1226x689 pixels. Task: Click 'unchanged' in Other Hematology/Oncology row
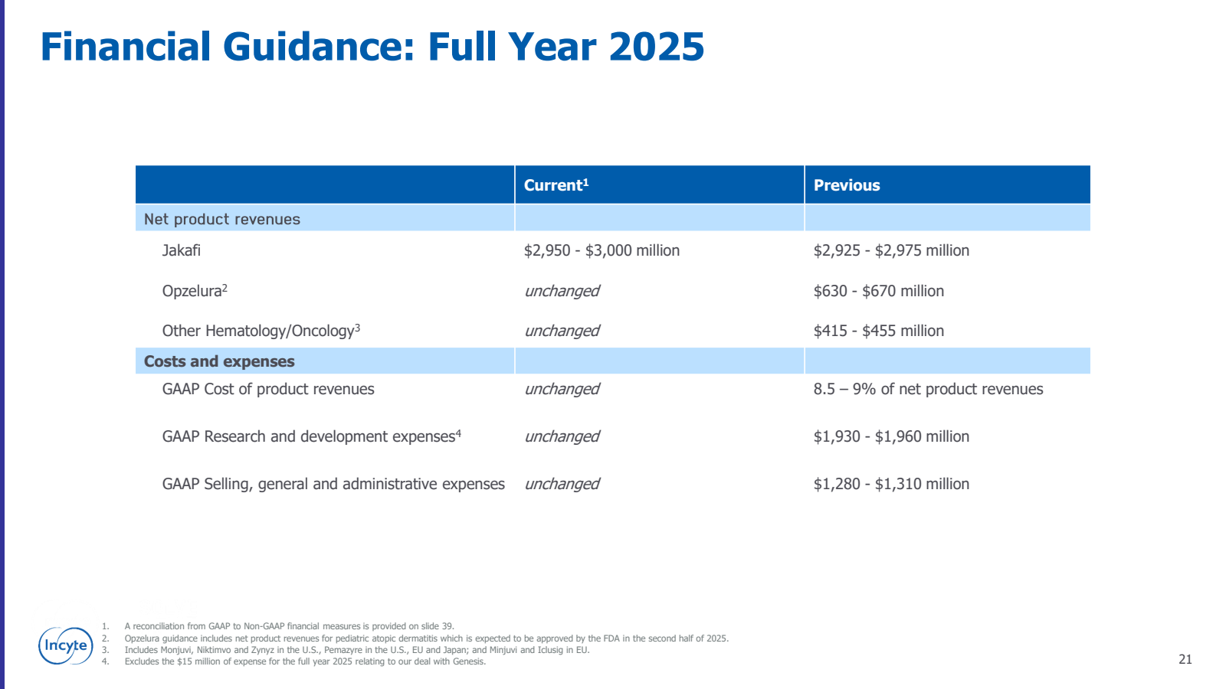tap(562, 331)
